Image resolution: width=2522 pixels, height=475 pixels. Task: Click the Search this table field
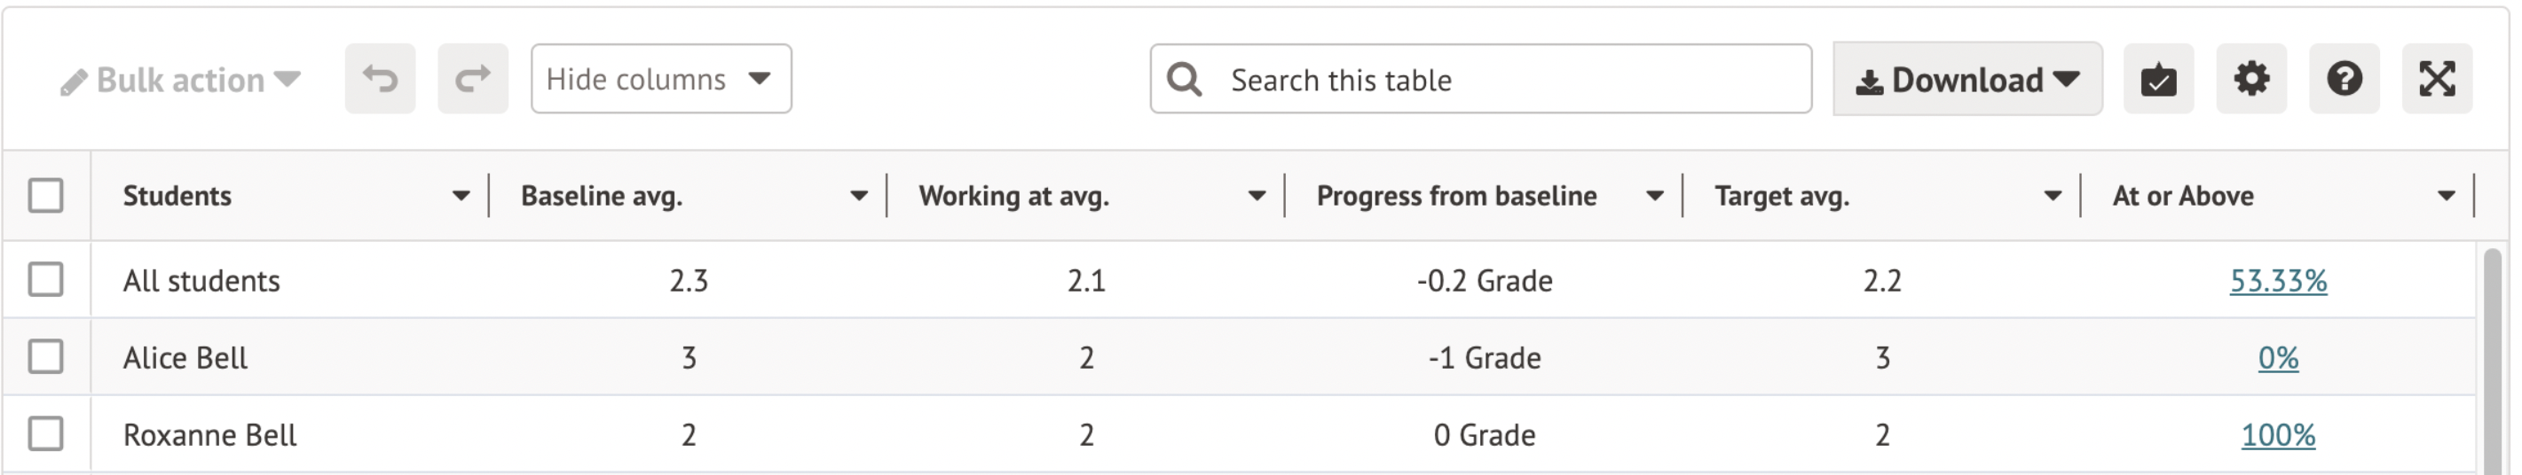pyautogui.click(x=1508, y=80)
